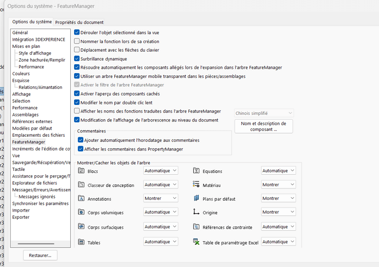Click the Références de contrainte icon

tap(196, 226)
